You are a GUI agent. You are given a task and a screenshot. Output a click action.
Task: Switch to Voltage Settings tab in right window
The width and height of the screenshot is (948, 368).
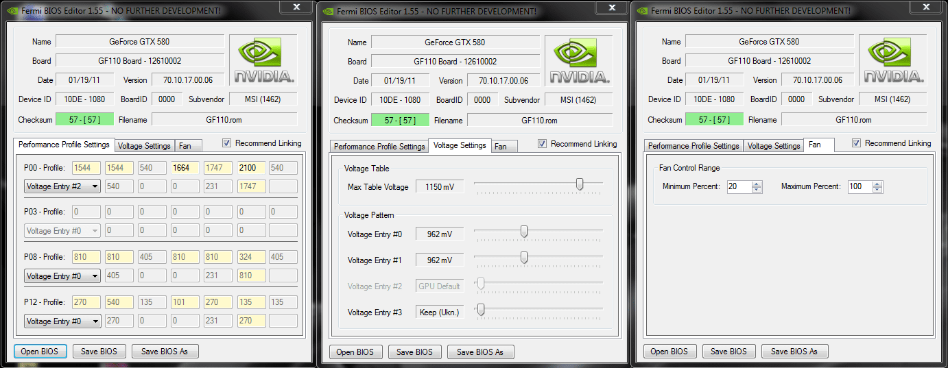(x=774, y=146)
